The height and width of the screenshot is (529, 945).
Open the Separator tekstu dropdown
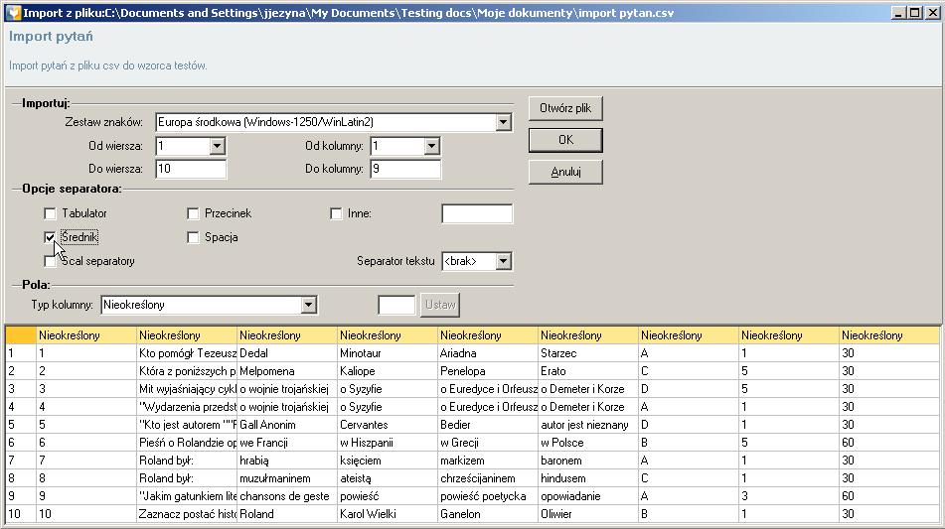pyautogui.click(x=503, y=261)
